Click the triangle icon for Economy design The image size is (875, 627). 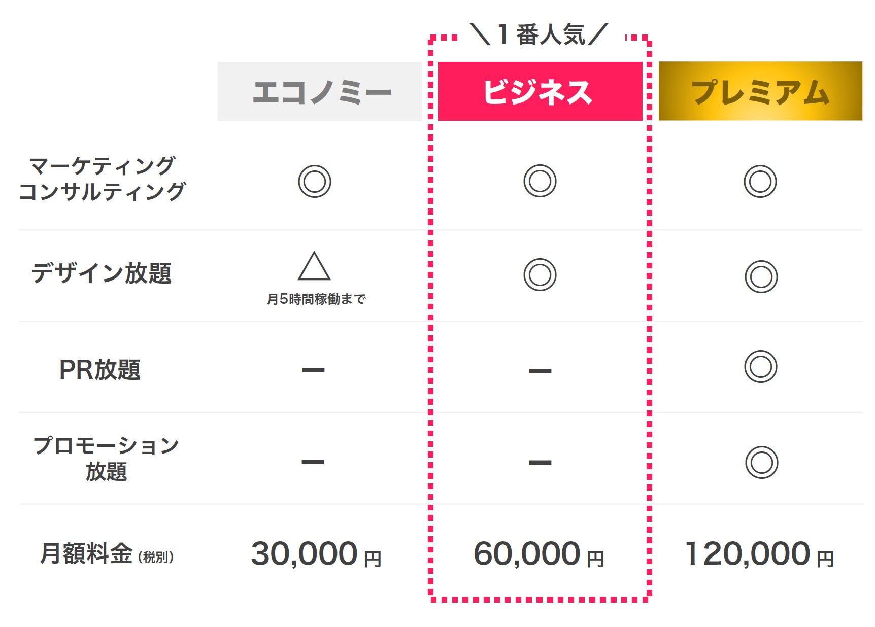click(x=314, y=267)
